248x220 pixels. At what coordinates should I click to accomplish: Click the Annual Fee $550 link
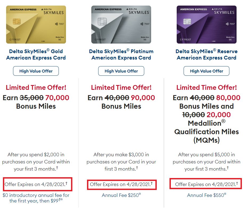point(206,195)
